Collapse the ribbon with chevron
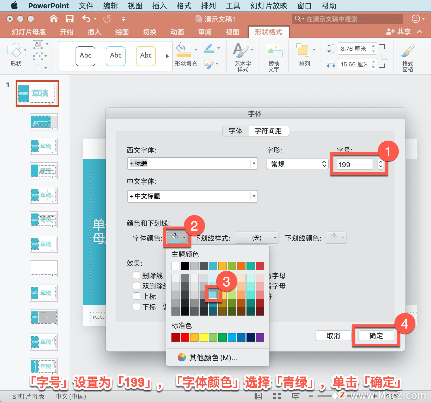This screenshot has width=431, height=402. click(x=420, y=32)
